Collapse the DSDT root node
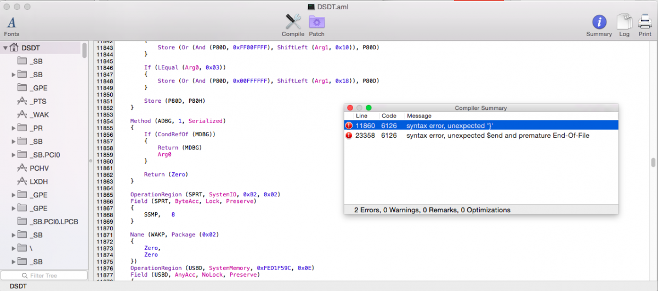658x291 pixels. point(5,48)
